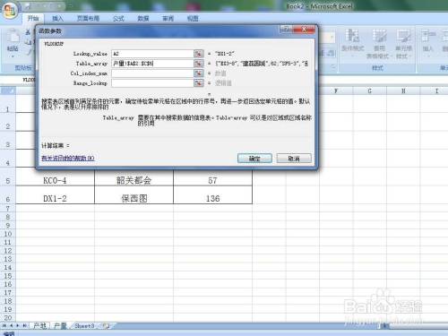Open 套用表格格式 table format gallery
This screenshot has width=448, height=336.
(379, 44)
